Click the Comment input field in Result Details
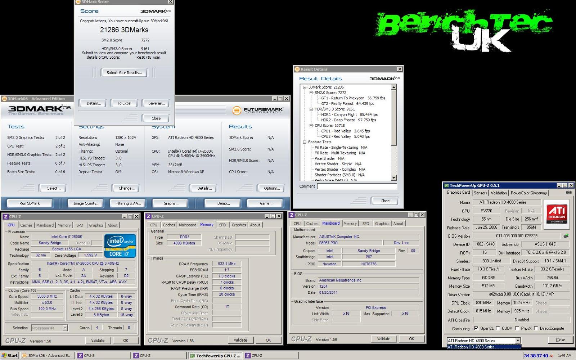 point(357,186)
